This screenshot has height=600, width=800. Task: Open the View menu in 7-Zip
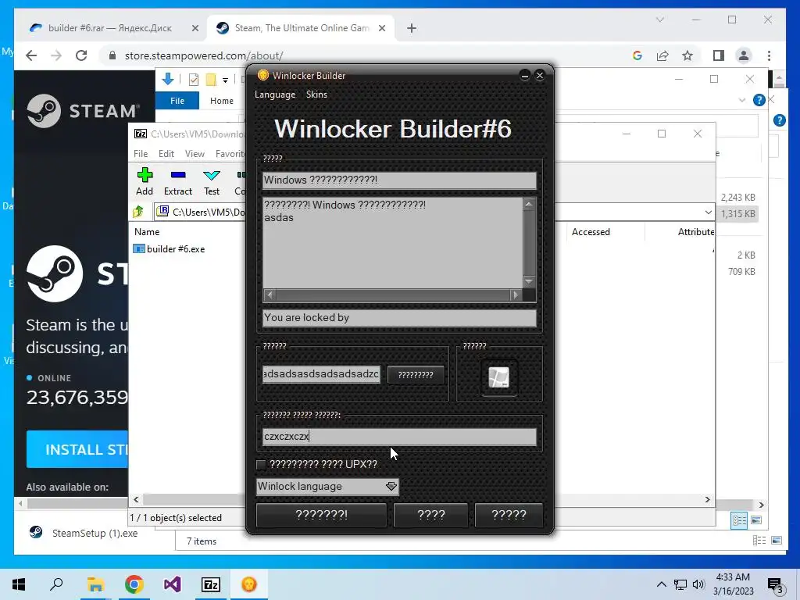[195, 154]
